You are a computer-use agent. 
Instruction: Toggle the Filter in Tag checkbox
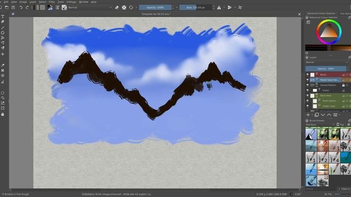pos(339,189)
